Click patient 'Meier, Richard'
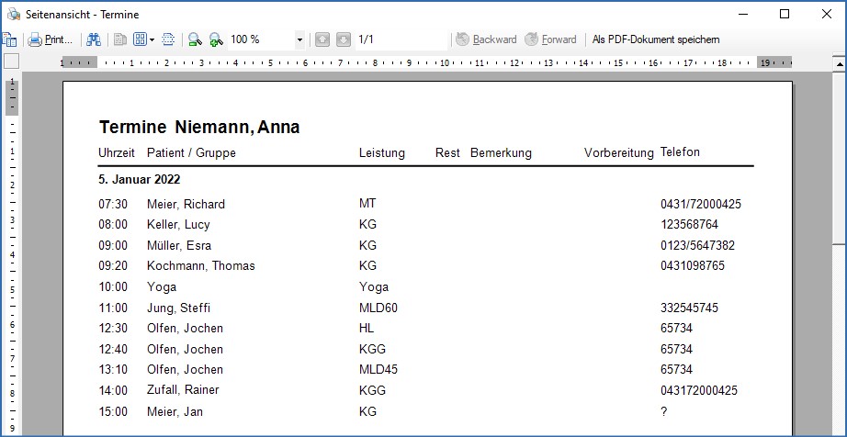 (186, 205)
